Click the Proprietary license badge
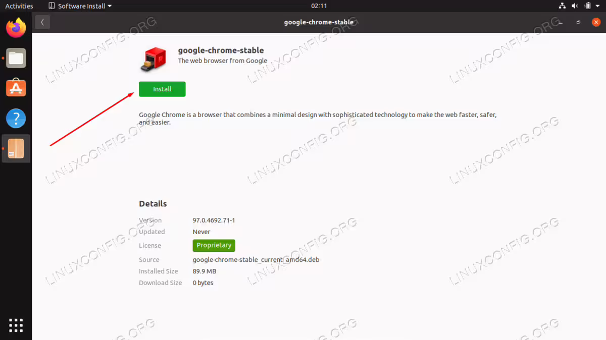 [x=214, y=245]
